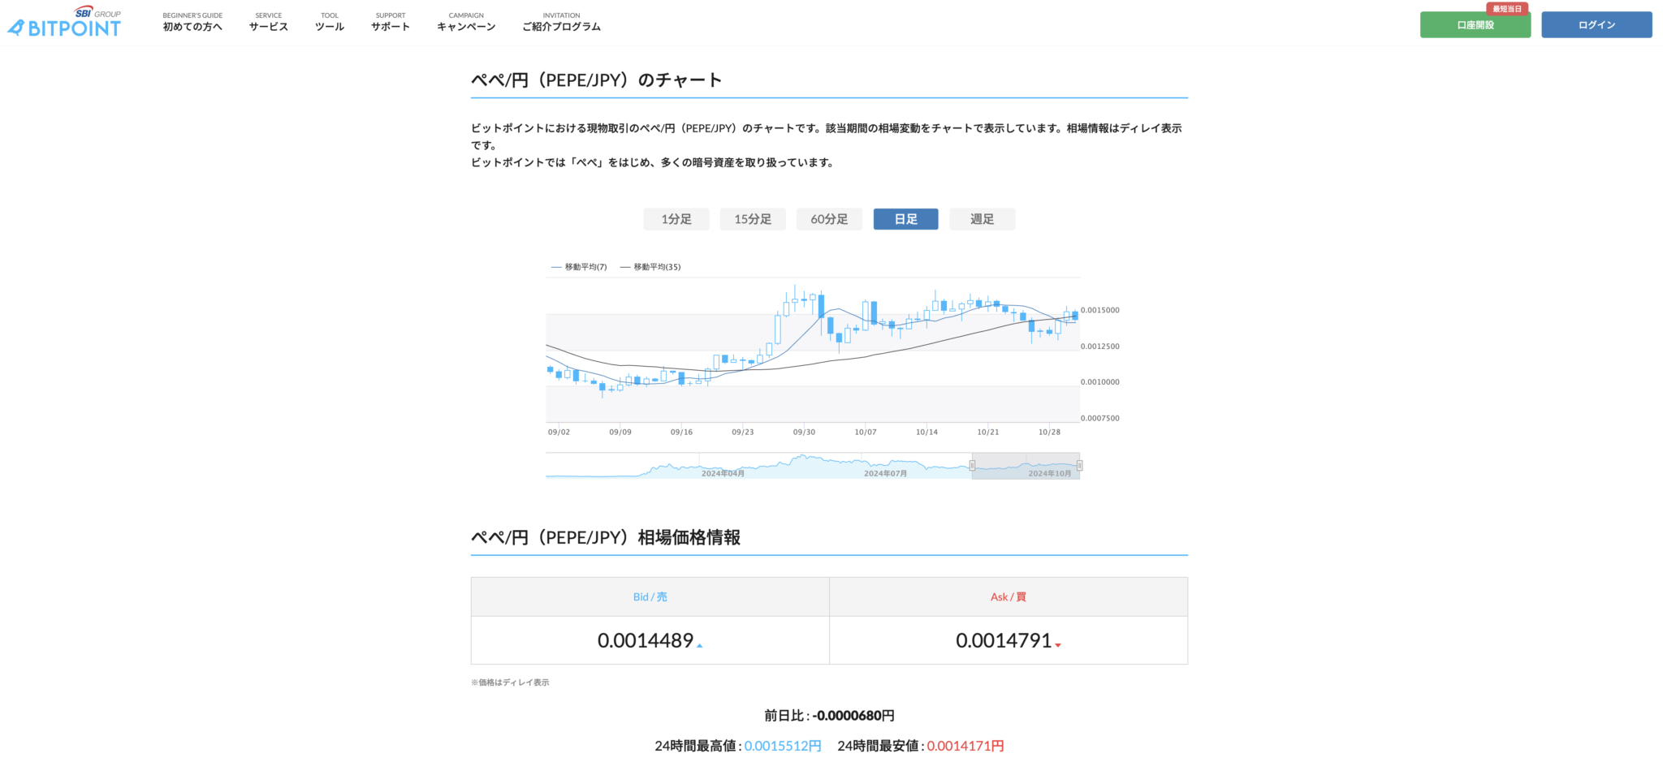Click the left range navigator handle
Viewport: 1663px width, 775px height.
972,466
